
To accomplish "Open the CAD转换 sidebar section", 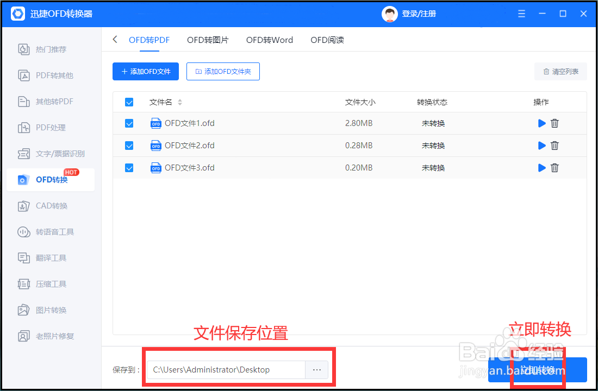I will point(43,206).
